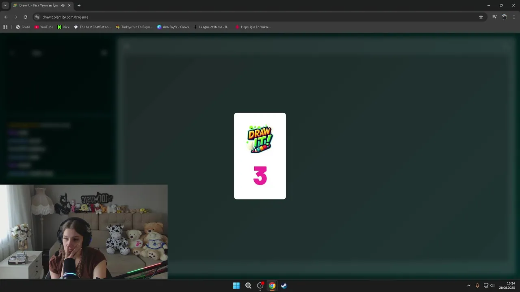Open Windows taskbar search
The height and width of the screenshot is (292, 520).
point(248,286)
